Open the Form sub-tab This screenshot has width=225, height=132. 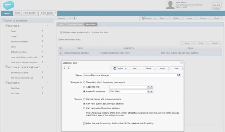(61, 24)
